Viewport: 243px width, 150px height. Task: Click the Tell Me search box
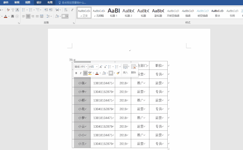72,3
